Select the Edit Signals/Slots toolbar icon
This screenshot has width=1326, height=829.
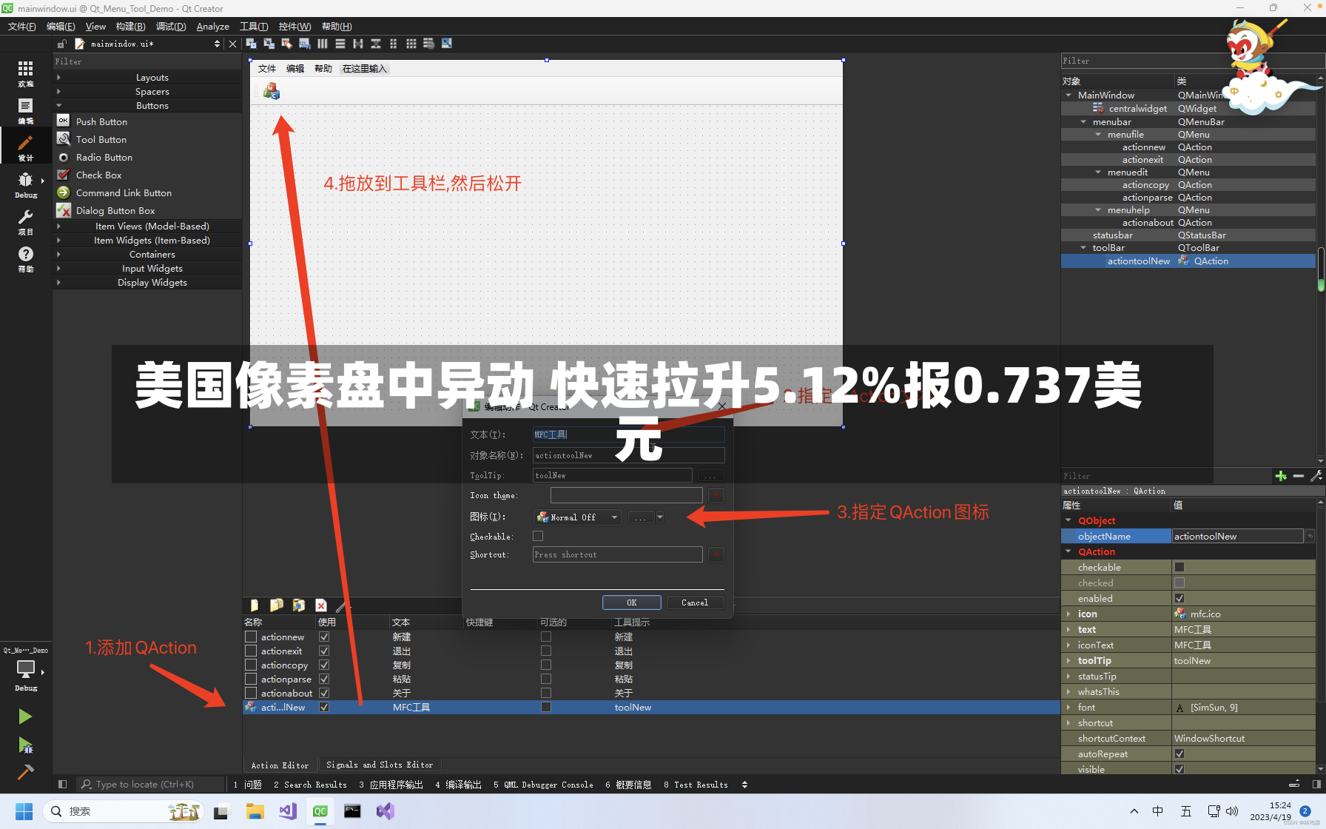(x=269, y=44)
